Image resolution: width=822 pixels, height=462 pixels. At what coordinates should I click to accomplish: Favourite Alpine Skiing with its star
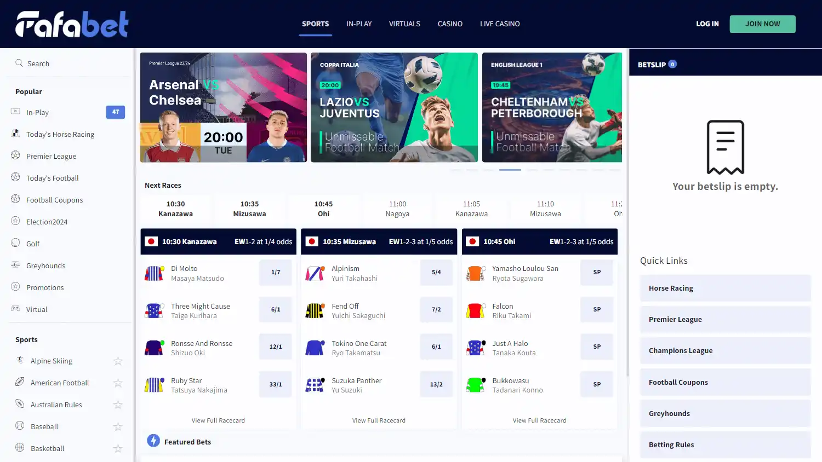pos(117,361)
